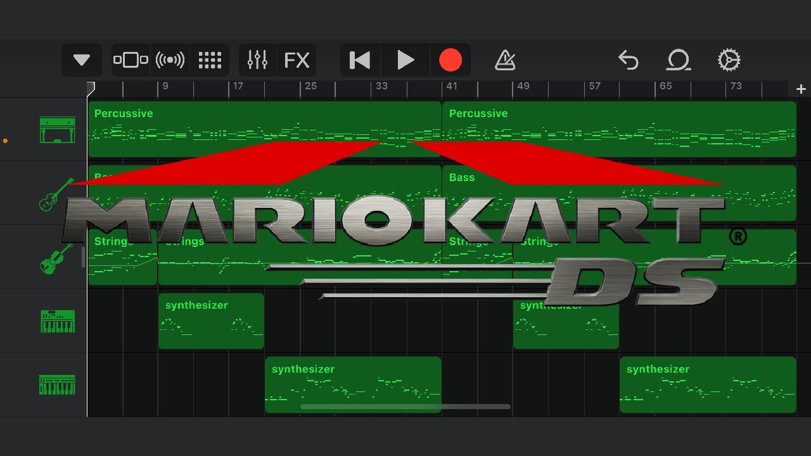Click bar 41 on the ruler

coord(451,85)
